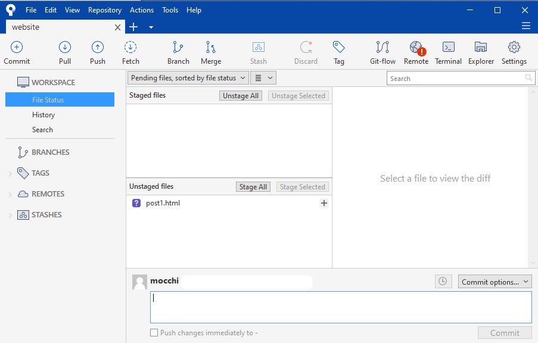Open the Merge tool
538x343 pixels.
211,52
